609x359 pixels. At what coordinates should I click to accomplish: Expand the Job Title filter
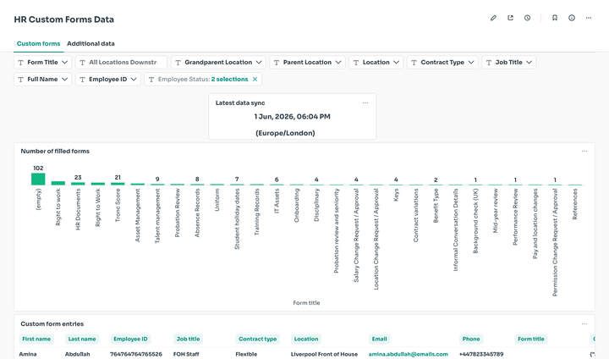(x=509, y=62)
